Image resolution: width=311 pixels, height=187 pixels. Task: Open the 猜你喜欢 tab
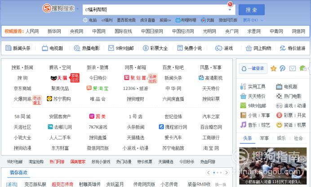click(18, 173)
